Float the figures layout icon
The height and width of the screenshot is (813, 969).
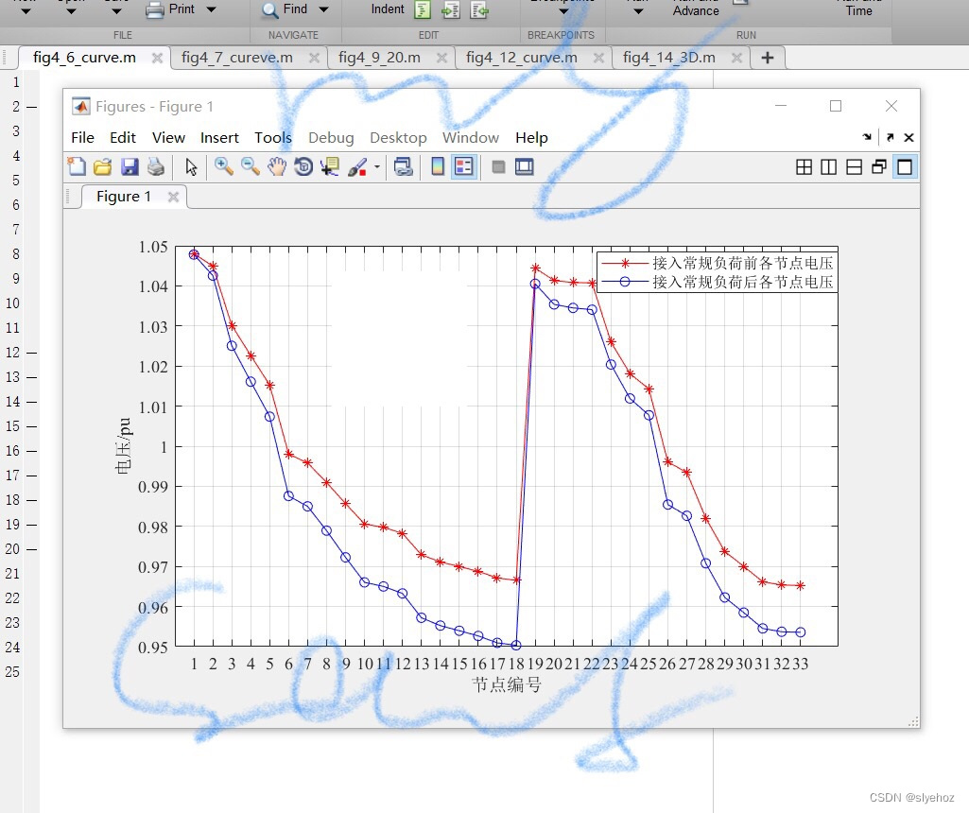(x=879, y=166)
